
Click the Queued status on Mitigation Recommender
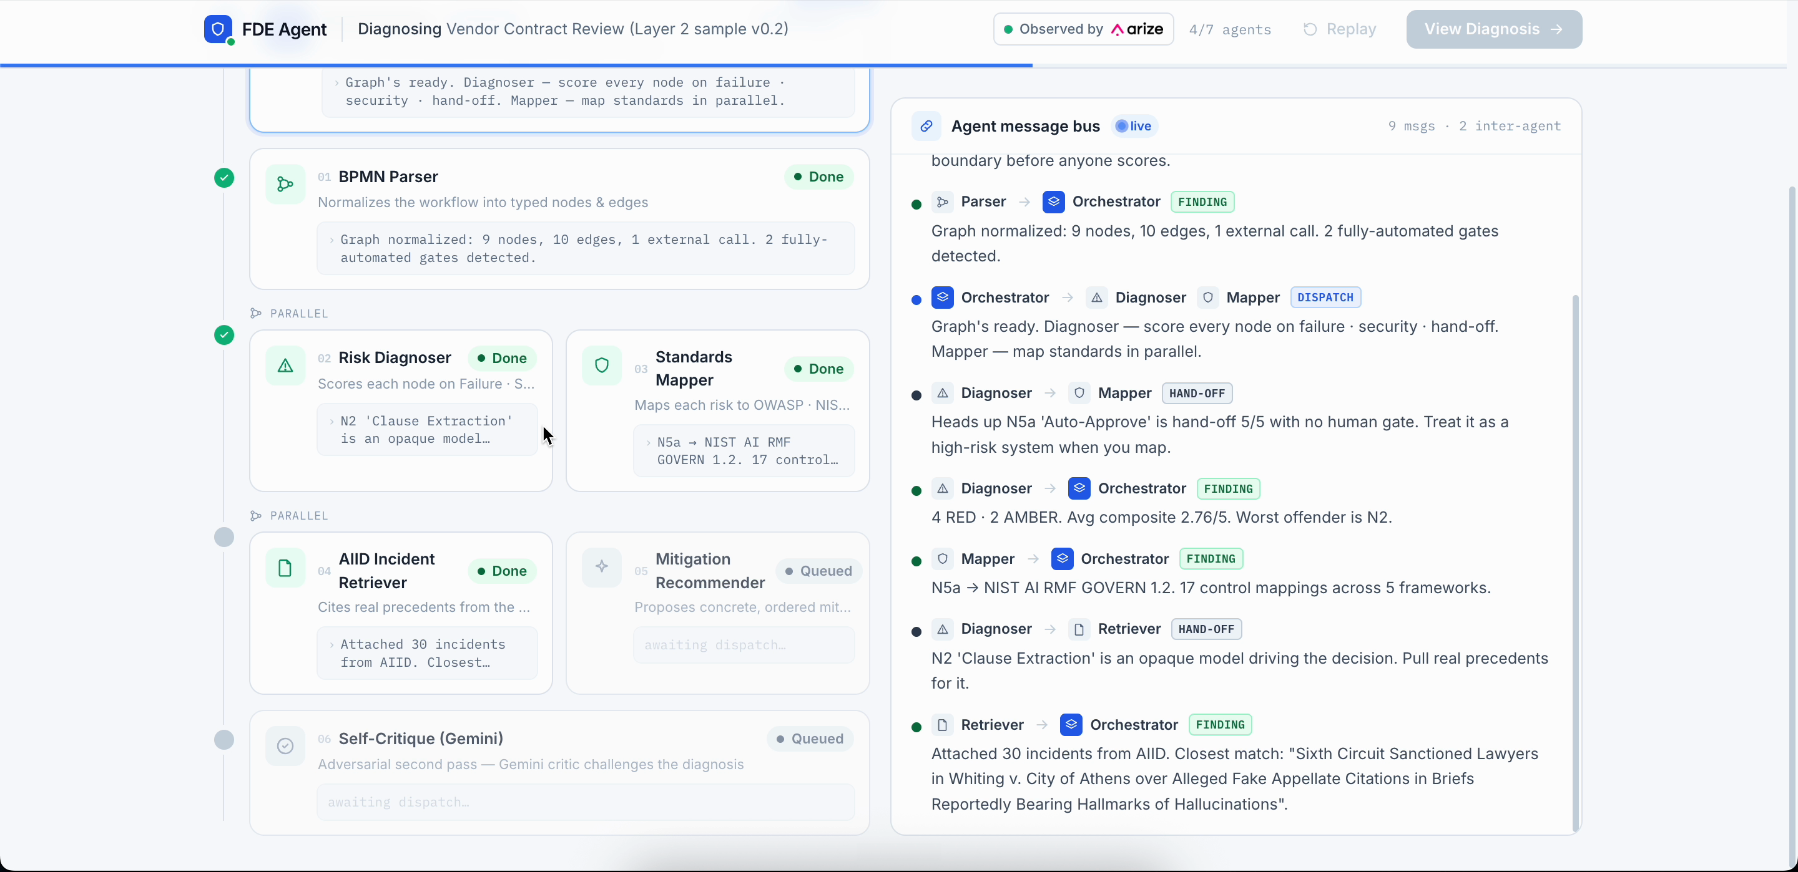pyautogui.click(x=818, y=571)
